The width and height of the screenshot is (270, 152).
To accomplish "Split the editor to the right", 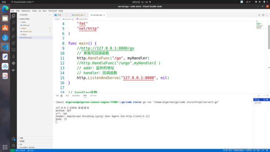I will point(263,15).
